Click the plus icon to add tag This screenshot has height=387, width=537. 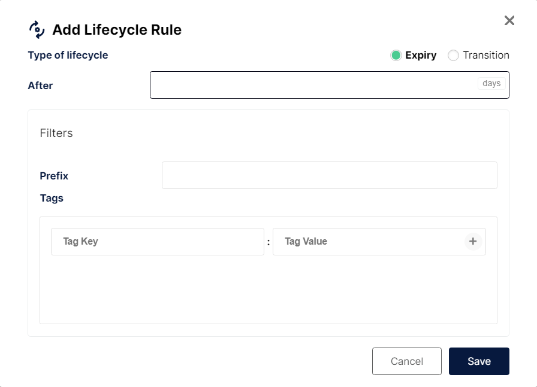tap(473, 242)
